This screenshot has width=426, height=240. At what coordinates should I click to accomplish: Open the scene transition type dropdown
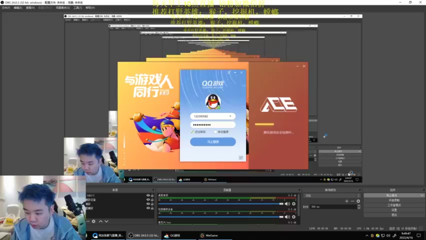click(x=332, y=195)
